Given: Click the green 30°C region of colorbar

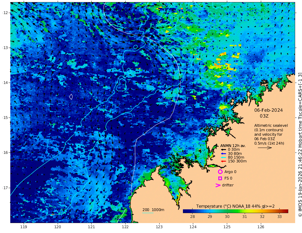Looking at the screenshot, I should (x=227, y=211).
